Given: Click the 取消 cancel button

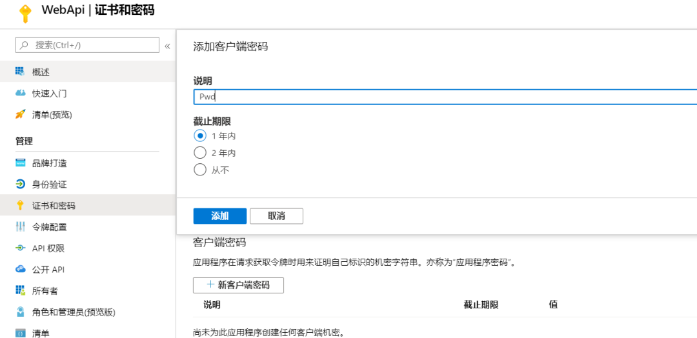Looking at the screenshot, I should 276,216.
